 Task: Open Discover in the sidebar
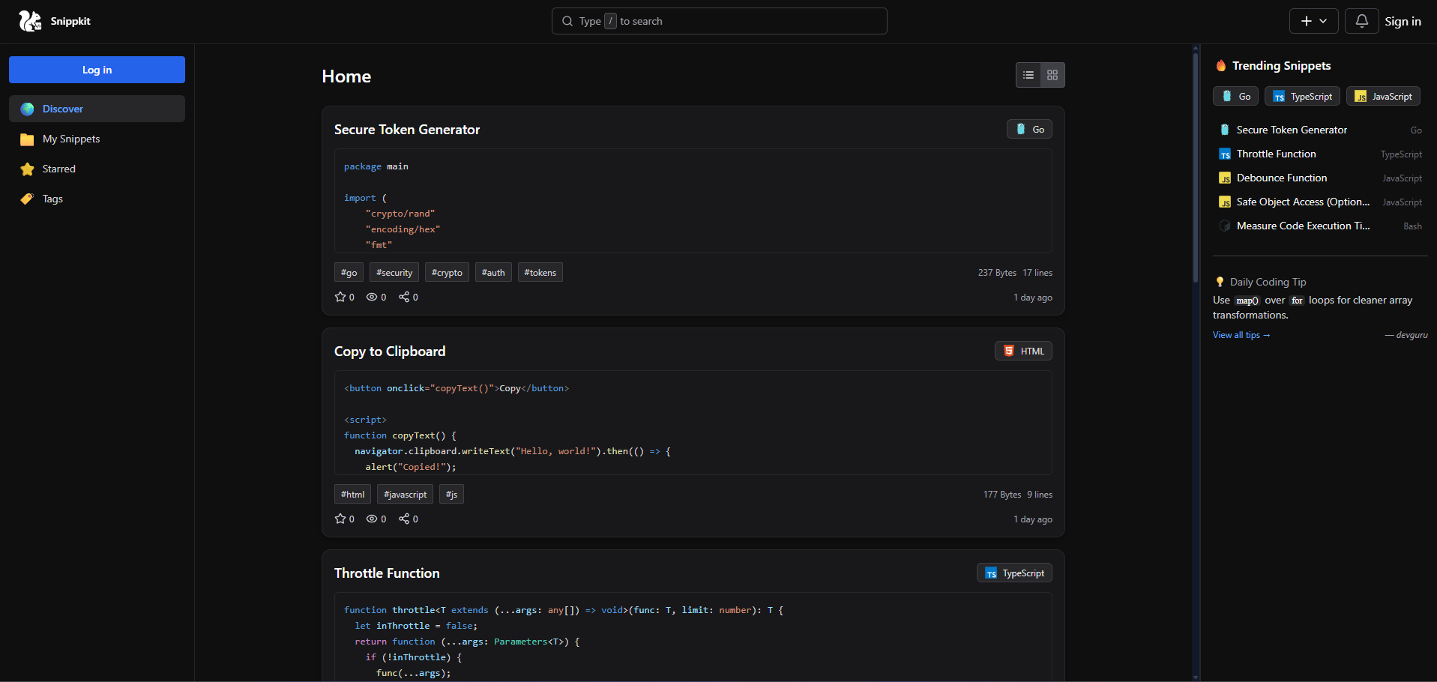point(97,109)
